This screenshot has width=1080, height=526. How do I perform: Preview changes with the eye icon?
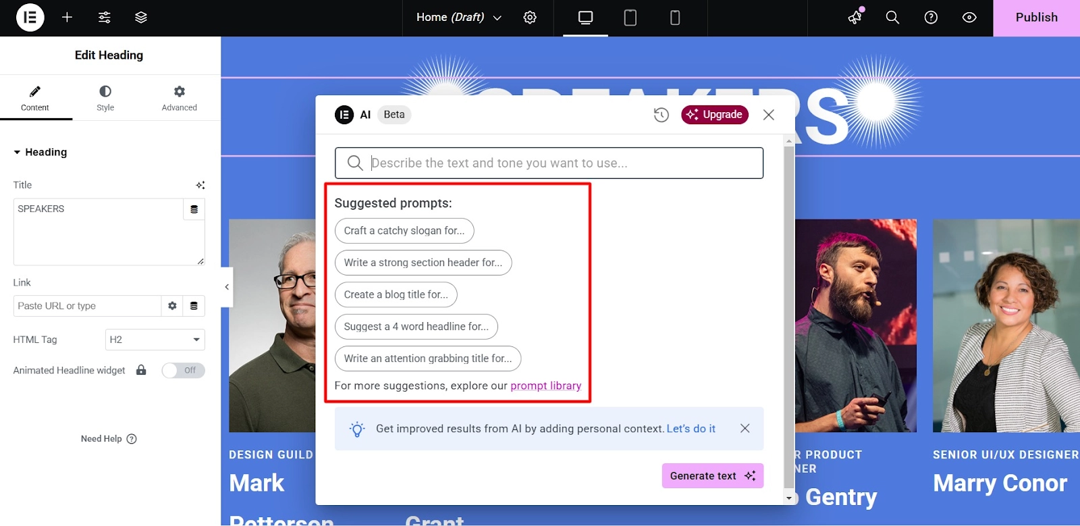969,18
